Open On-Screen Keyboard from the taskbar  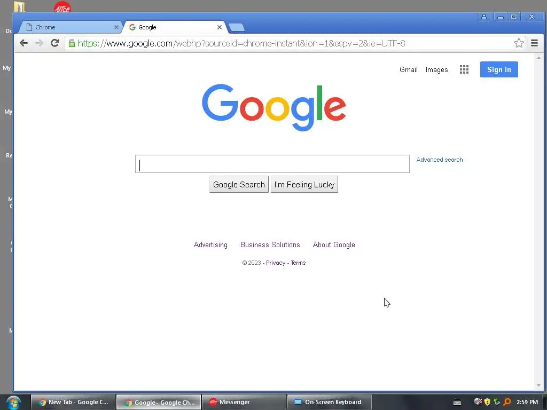[x=329, y=403]
